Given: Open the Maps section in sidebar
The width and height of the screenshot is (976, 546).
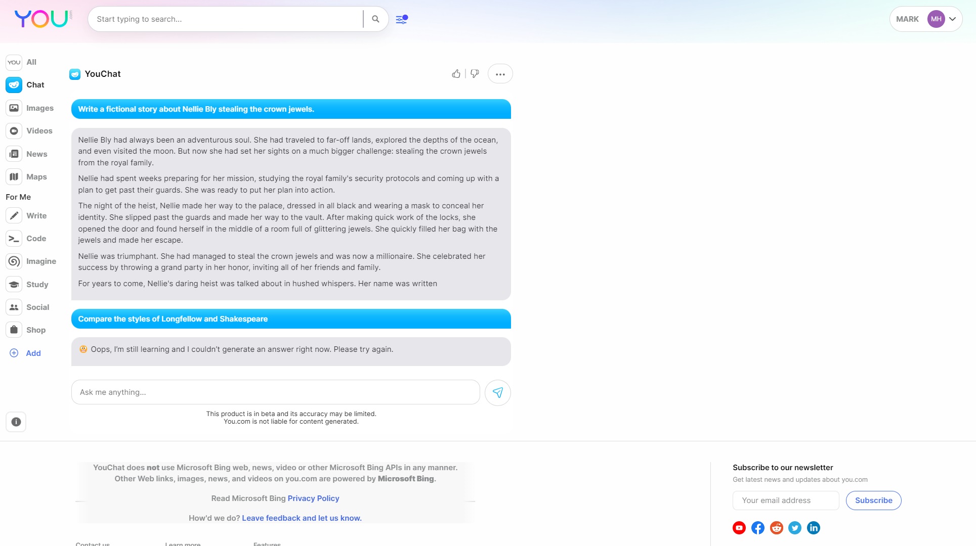Looking at the screenshot, I should coord(36,176).
